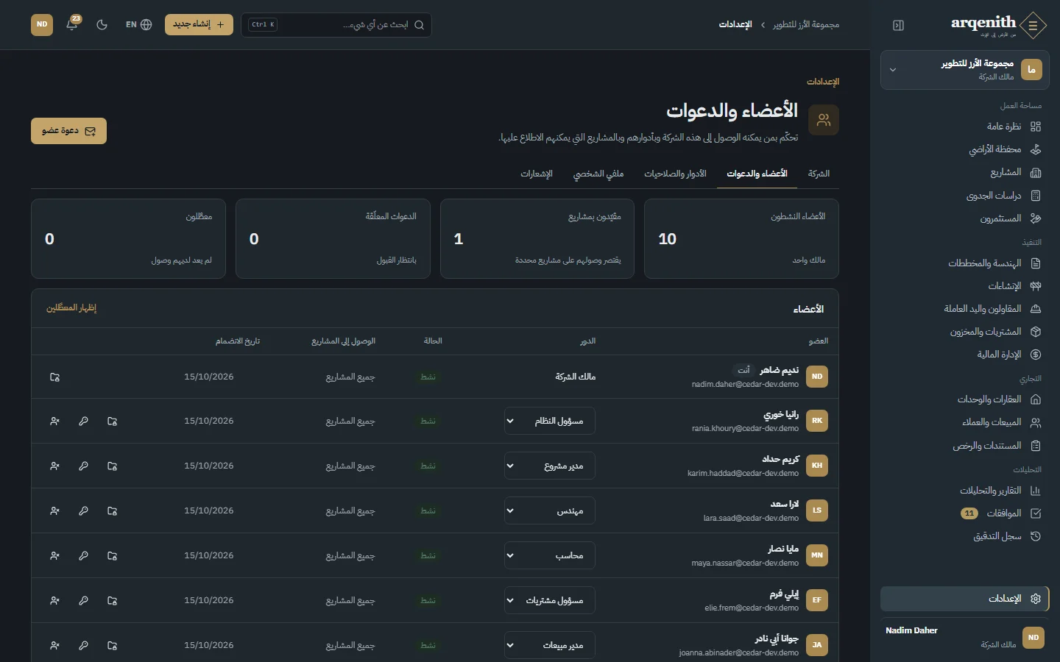Click the key icon for كريم حداد
This screenshot has width=1060, height=662.
point(83,466)
